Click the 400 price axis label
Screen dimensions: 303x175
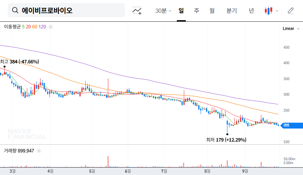[286, 63]
